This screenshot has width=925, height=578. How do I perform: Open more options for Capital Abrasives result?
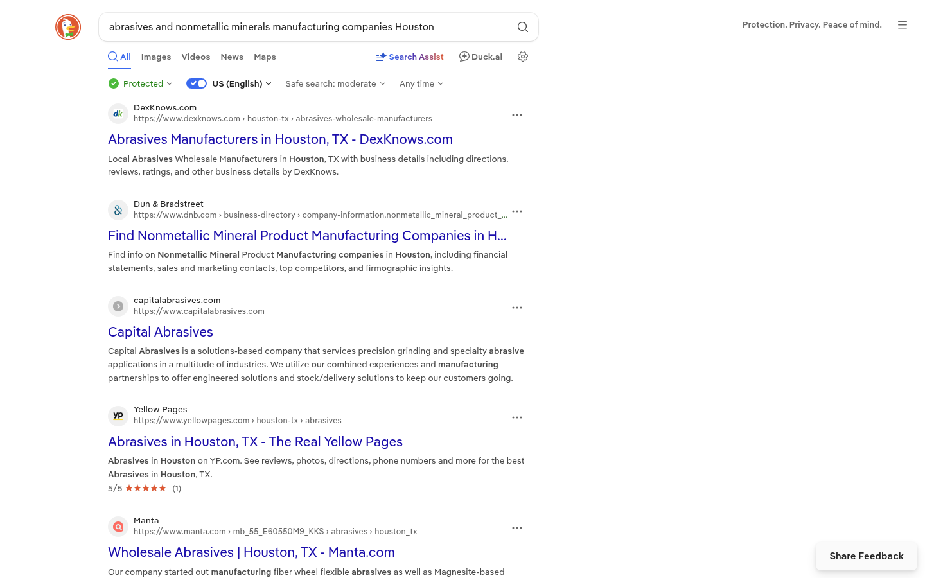tap(517, 308)
